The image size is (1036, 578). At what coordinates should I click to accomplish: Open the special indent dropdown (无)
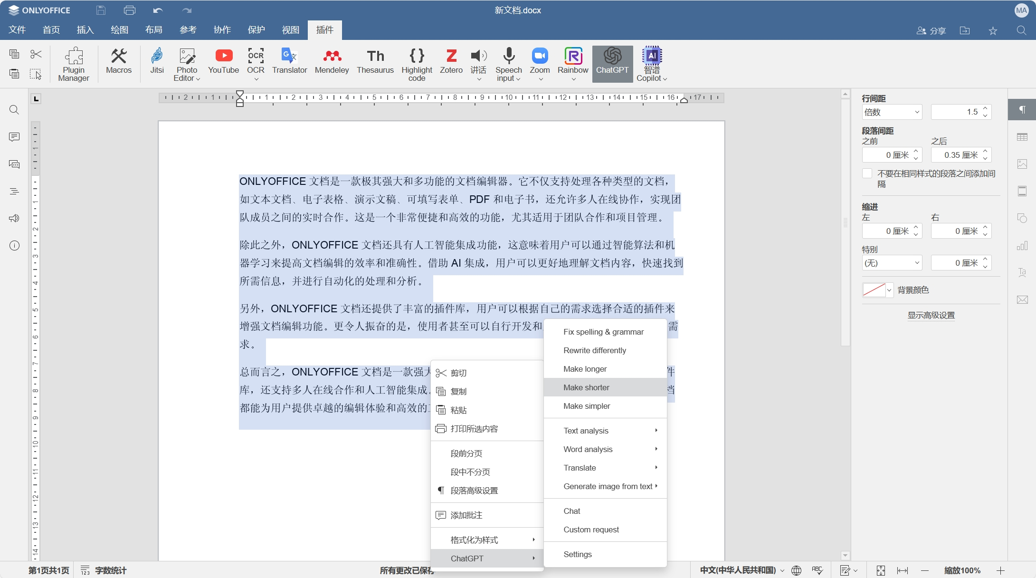892,263
